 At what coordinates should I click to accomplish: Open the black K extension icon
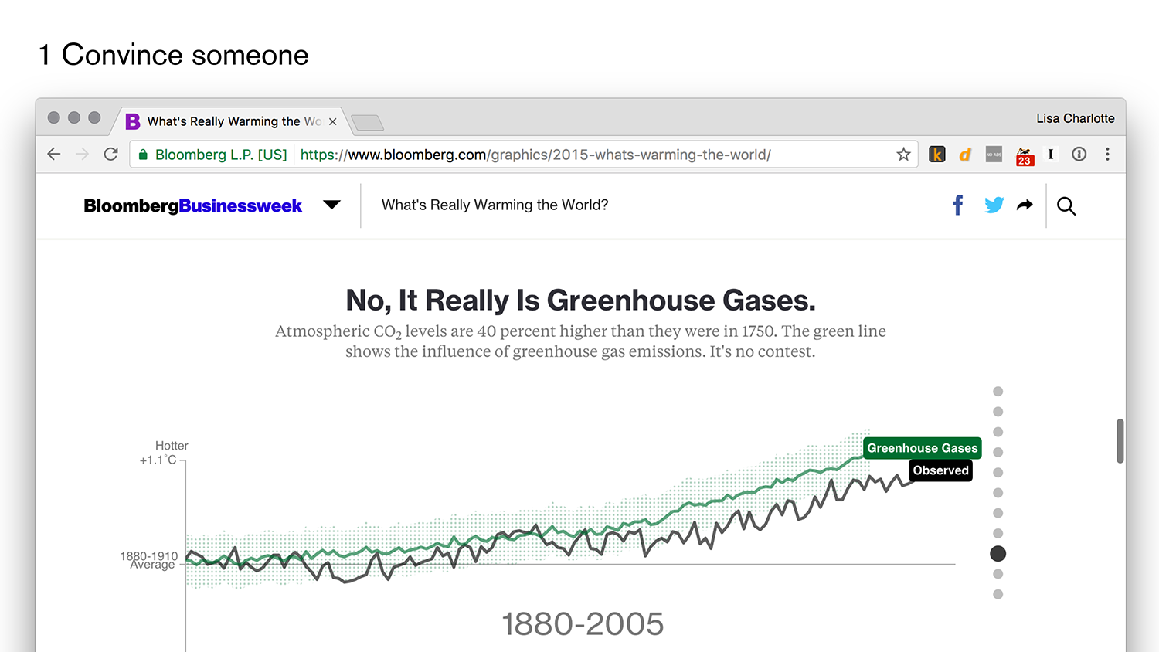(937, 155)
